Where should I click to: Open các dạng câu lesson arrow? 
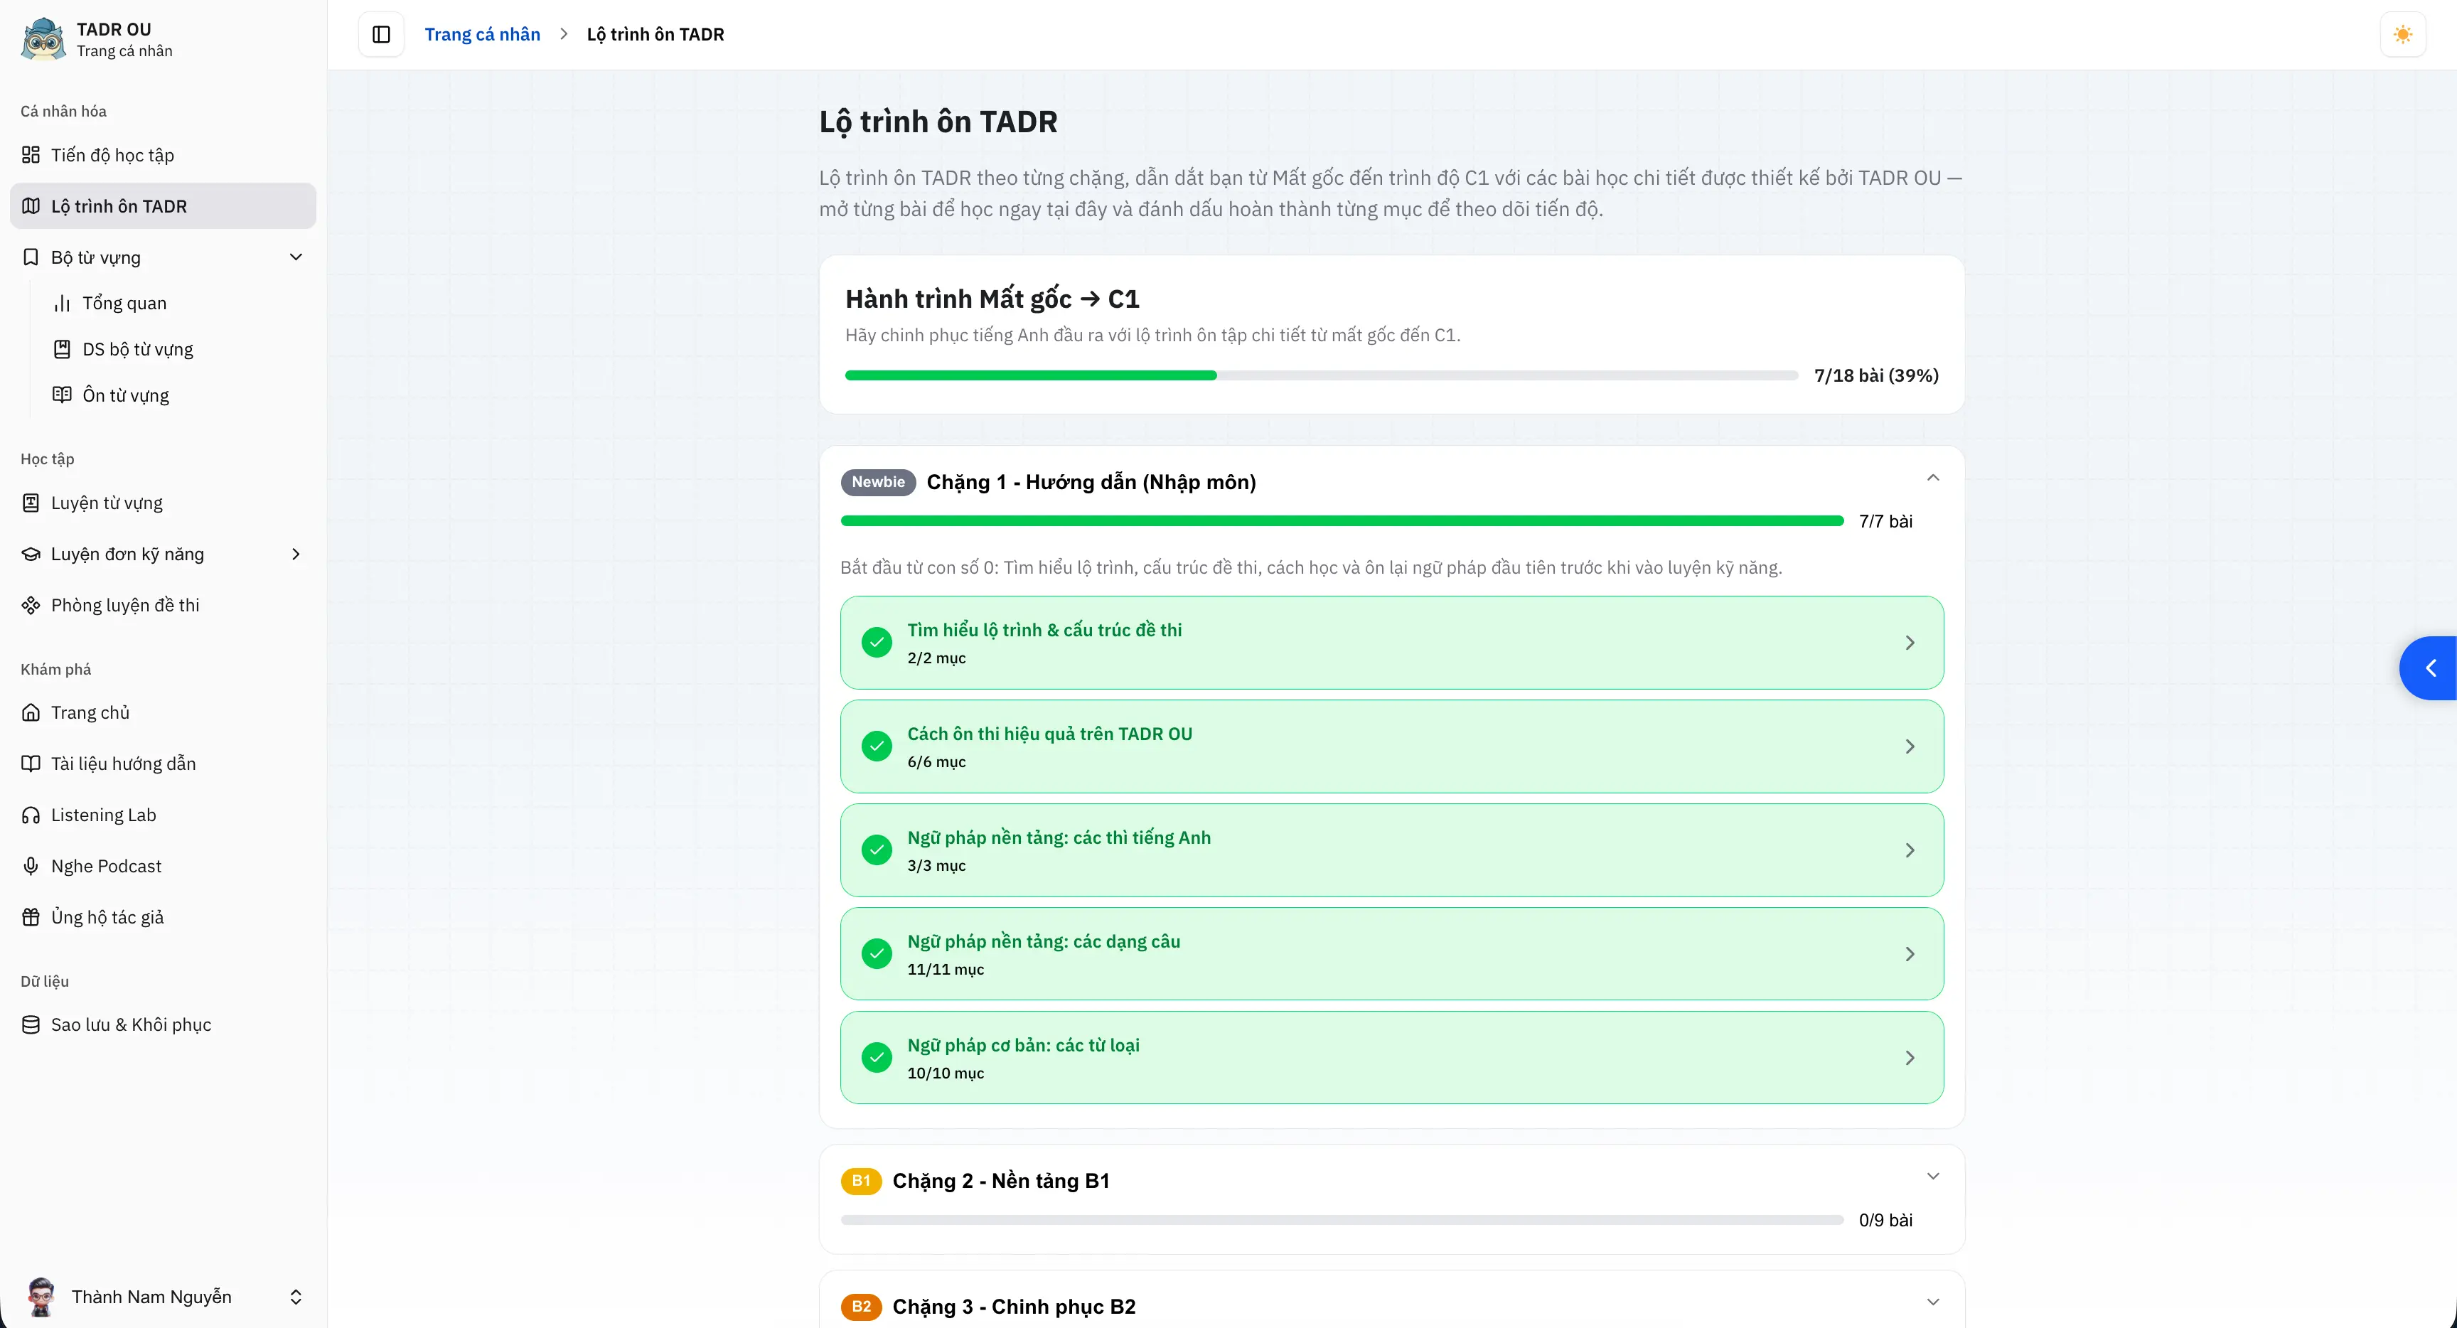pyautogui.click(x=1910, y=954)
